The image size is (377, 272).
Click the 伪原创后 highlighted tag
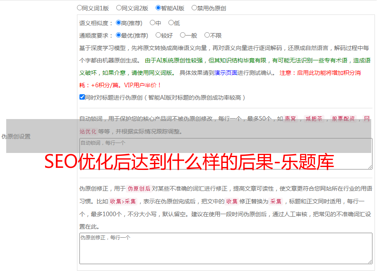tap(139, 188)
